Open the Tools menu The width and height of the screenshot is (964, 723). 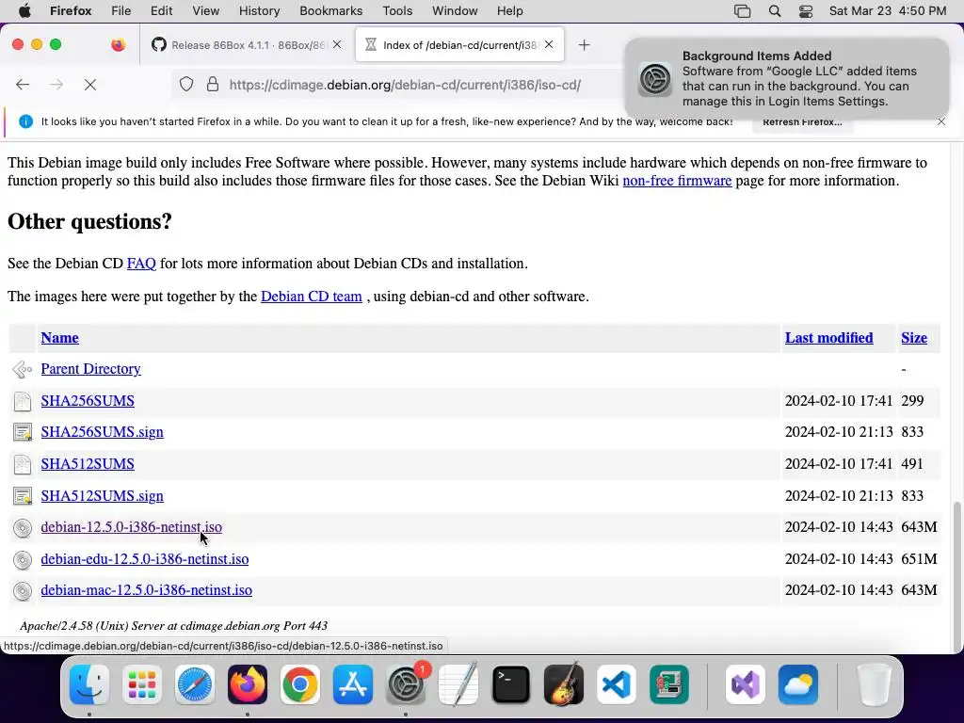pos(397,11)
